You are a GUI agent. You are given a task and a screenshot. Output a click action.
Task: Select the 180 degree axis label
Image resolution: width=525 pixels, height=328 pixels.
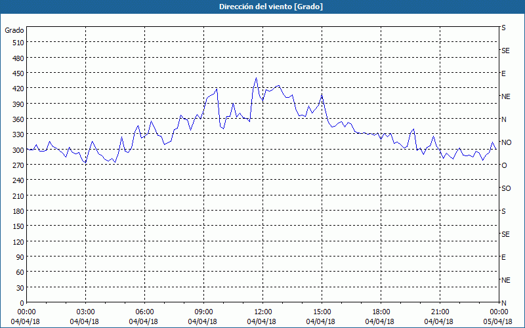point(18,211)
